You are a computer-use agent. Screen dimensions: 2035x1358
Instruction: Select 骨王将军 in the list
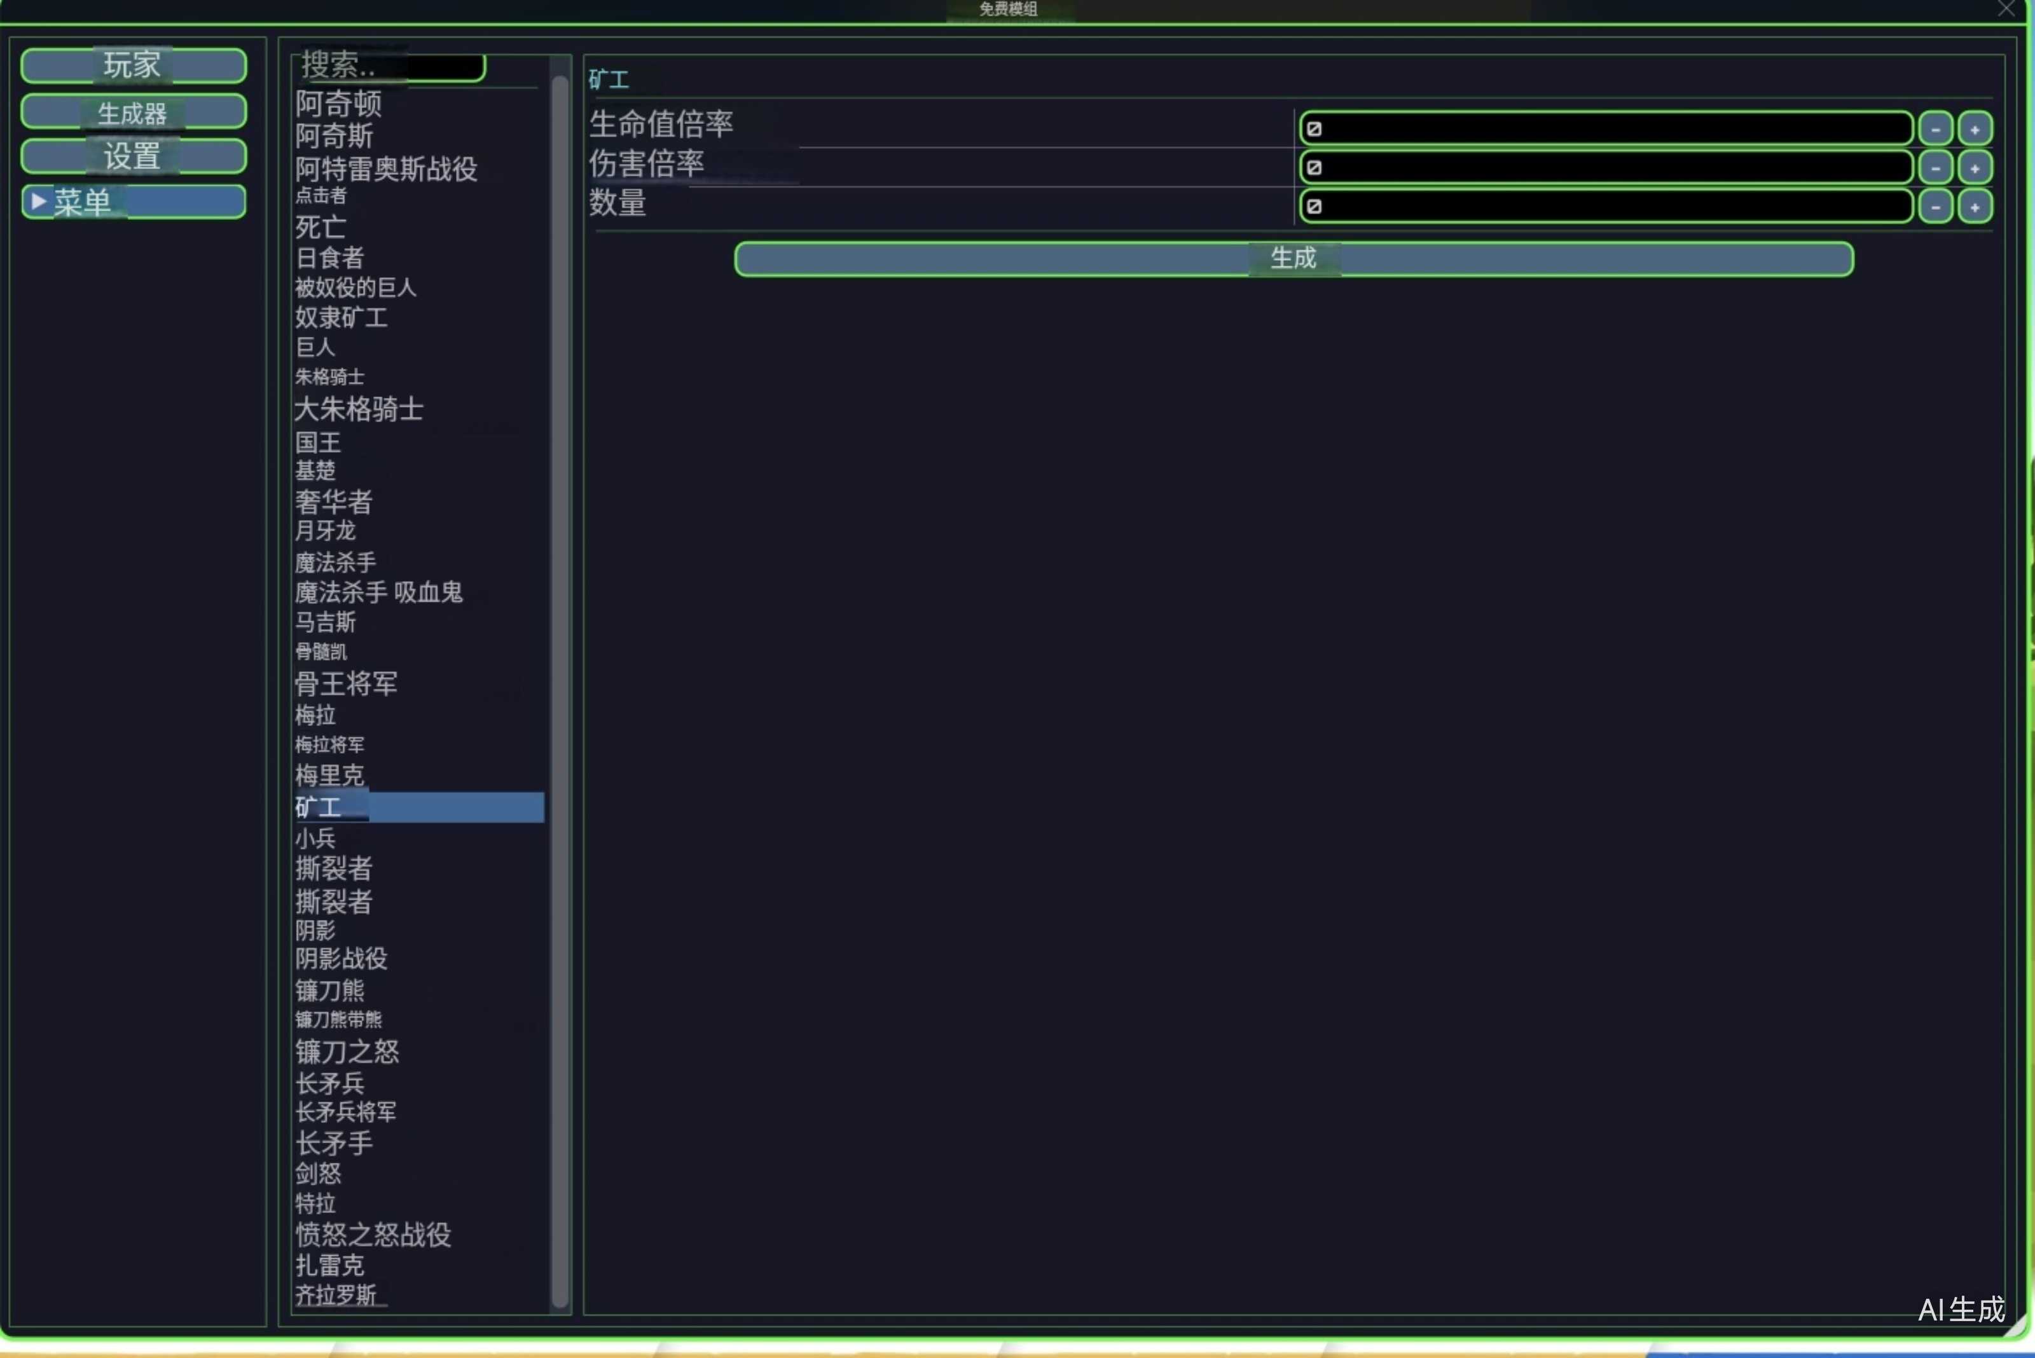[x=346, y=684]
